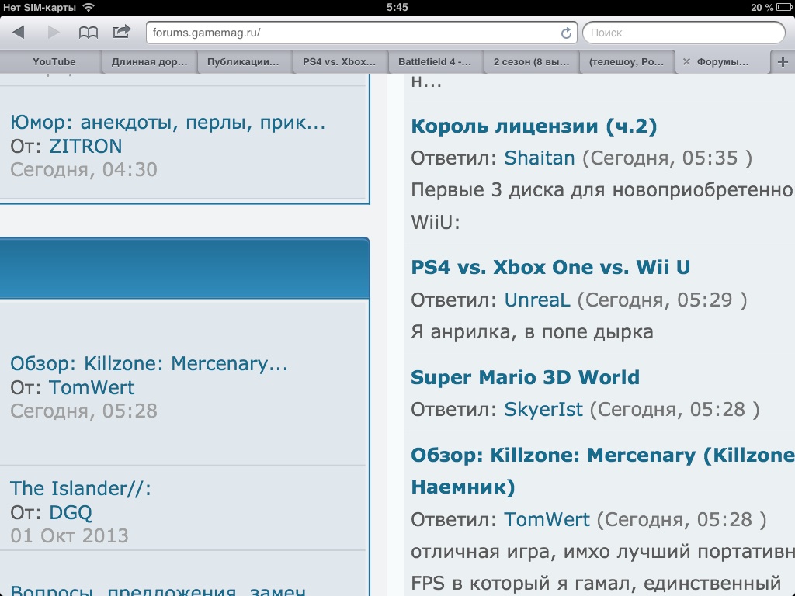The image size is (795, 596).
Task: Click the 01 Окт 2013 date
Action: pyautogui.click(x=69, y=535)
